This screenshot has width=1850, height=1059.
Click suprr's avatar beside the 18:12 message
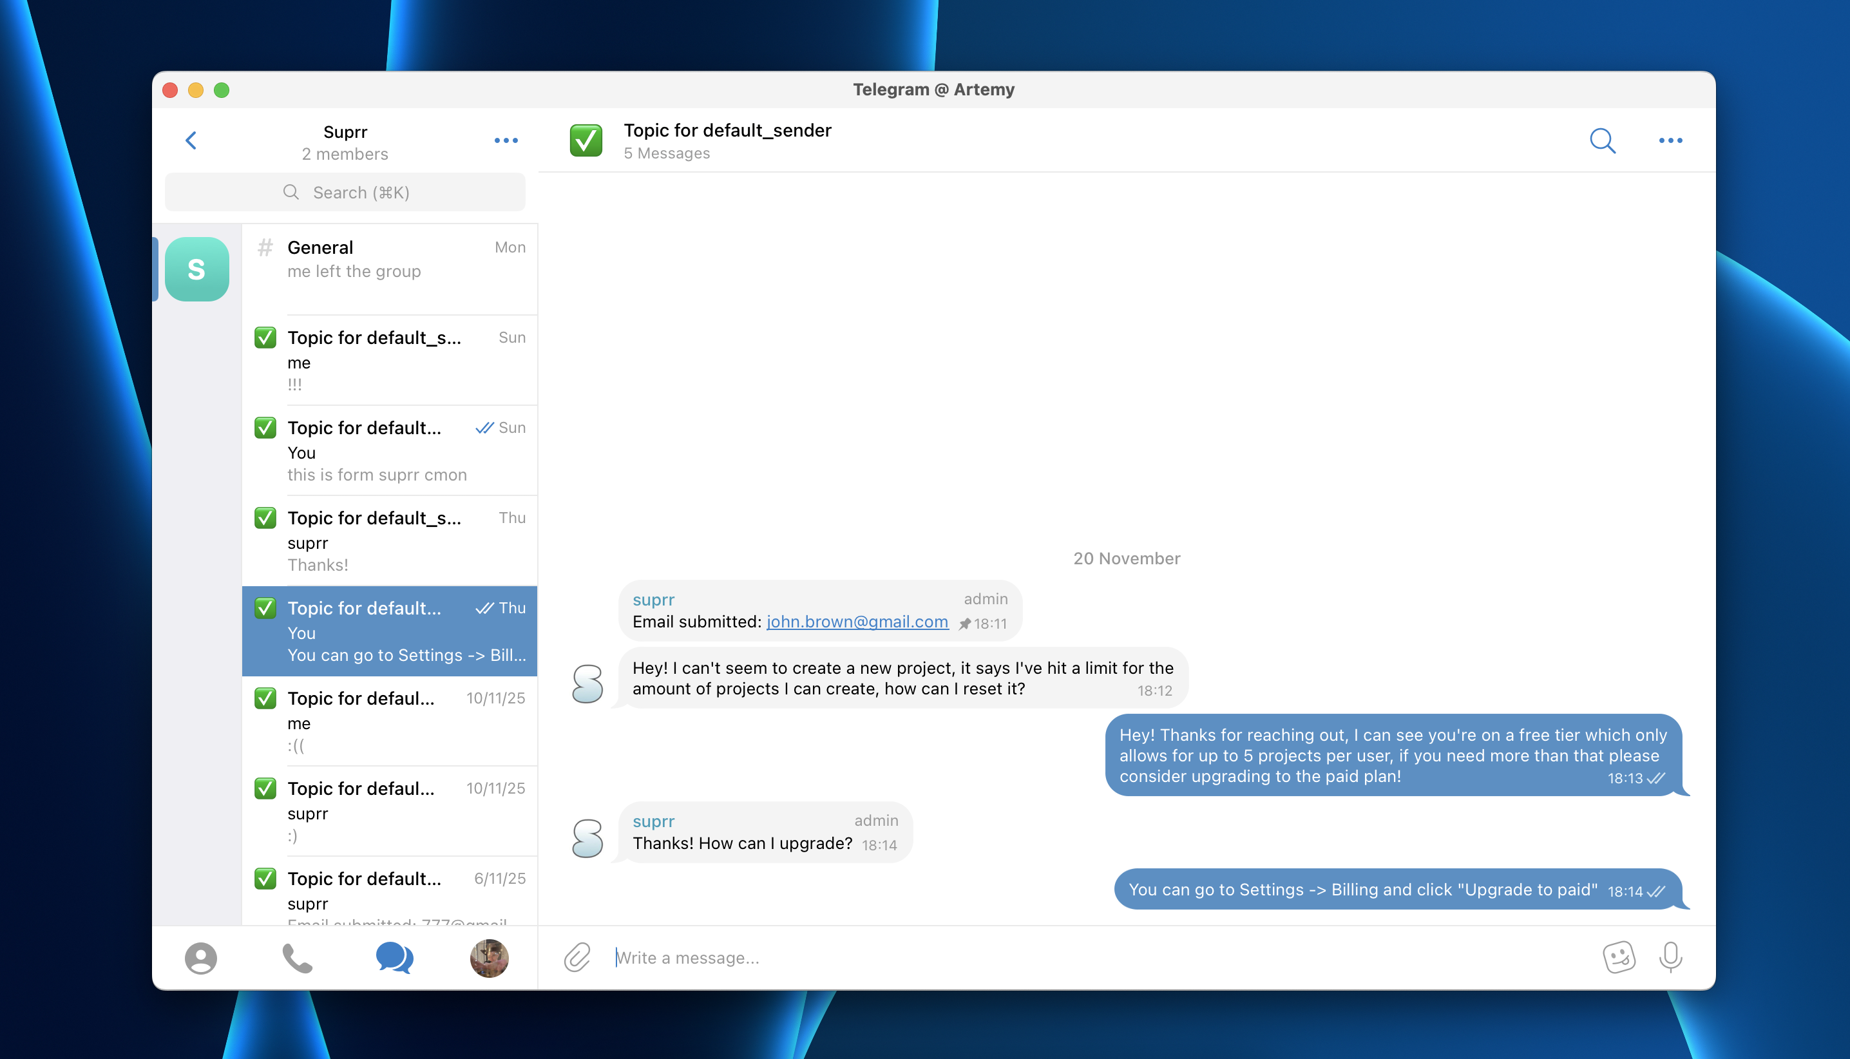coord(587,683)
